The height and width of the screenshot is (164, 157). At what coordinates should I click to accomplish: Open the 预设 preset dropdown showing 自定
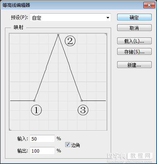[70, 17]
